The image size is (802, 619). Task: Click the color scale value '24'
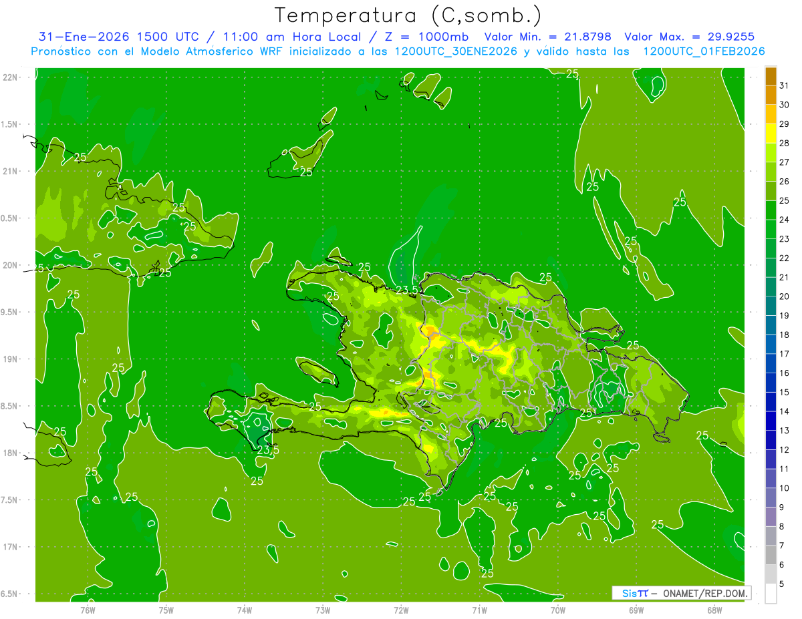[785, 220]
